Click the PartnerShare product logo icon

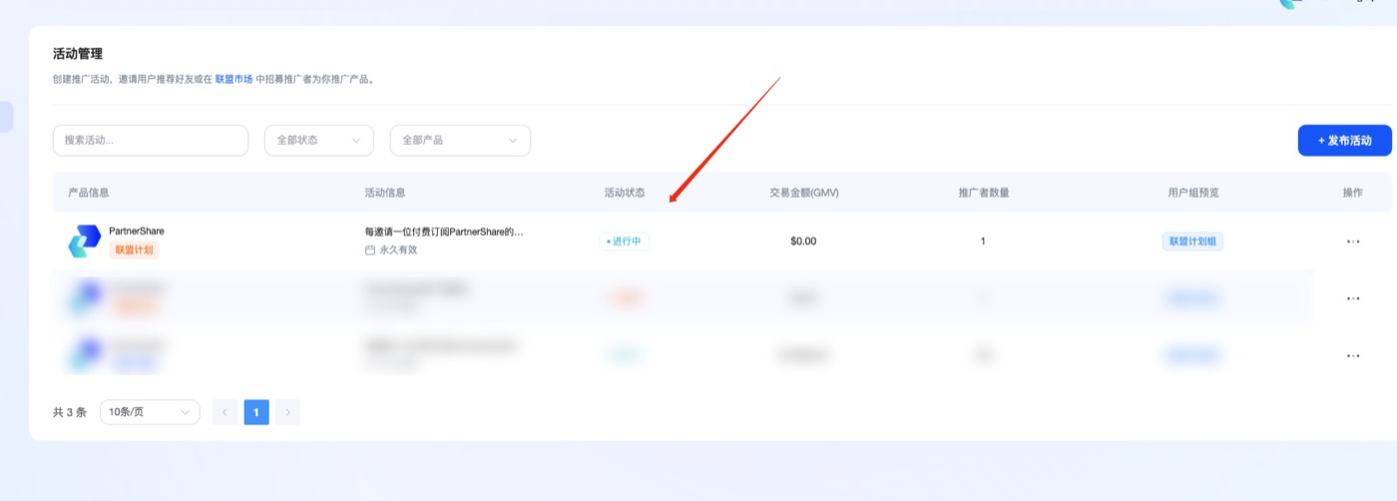coord(85,242)
